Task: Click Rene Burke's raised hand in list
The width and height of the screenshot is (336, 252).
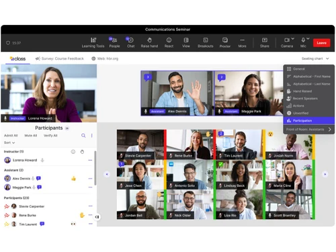Action: pyautogui.click(x=82, y=215)
